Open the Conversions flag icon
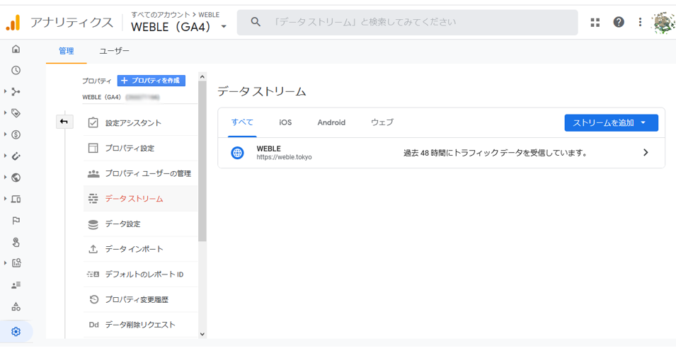The image size is (676, 353). (x=16, y=221)
